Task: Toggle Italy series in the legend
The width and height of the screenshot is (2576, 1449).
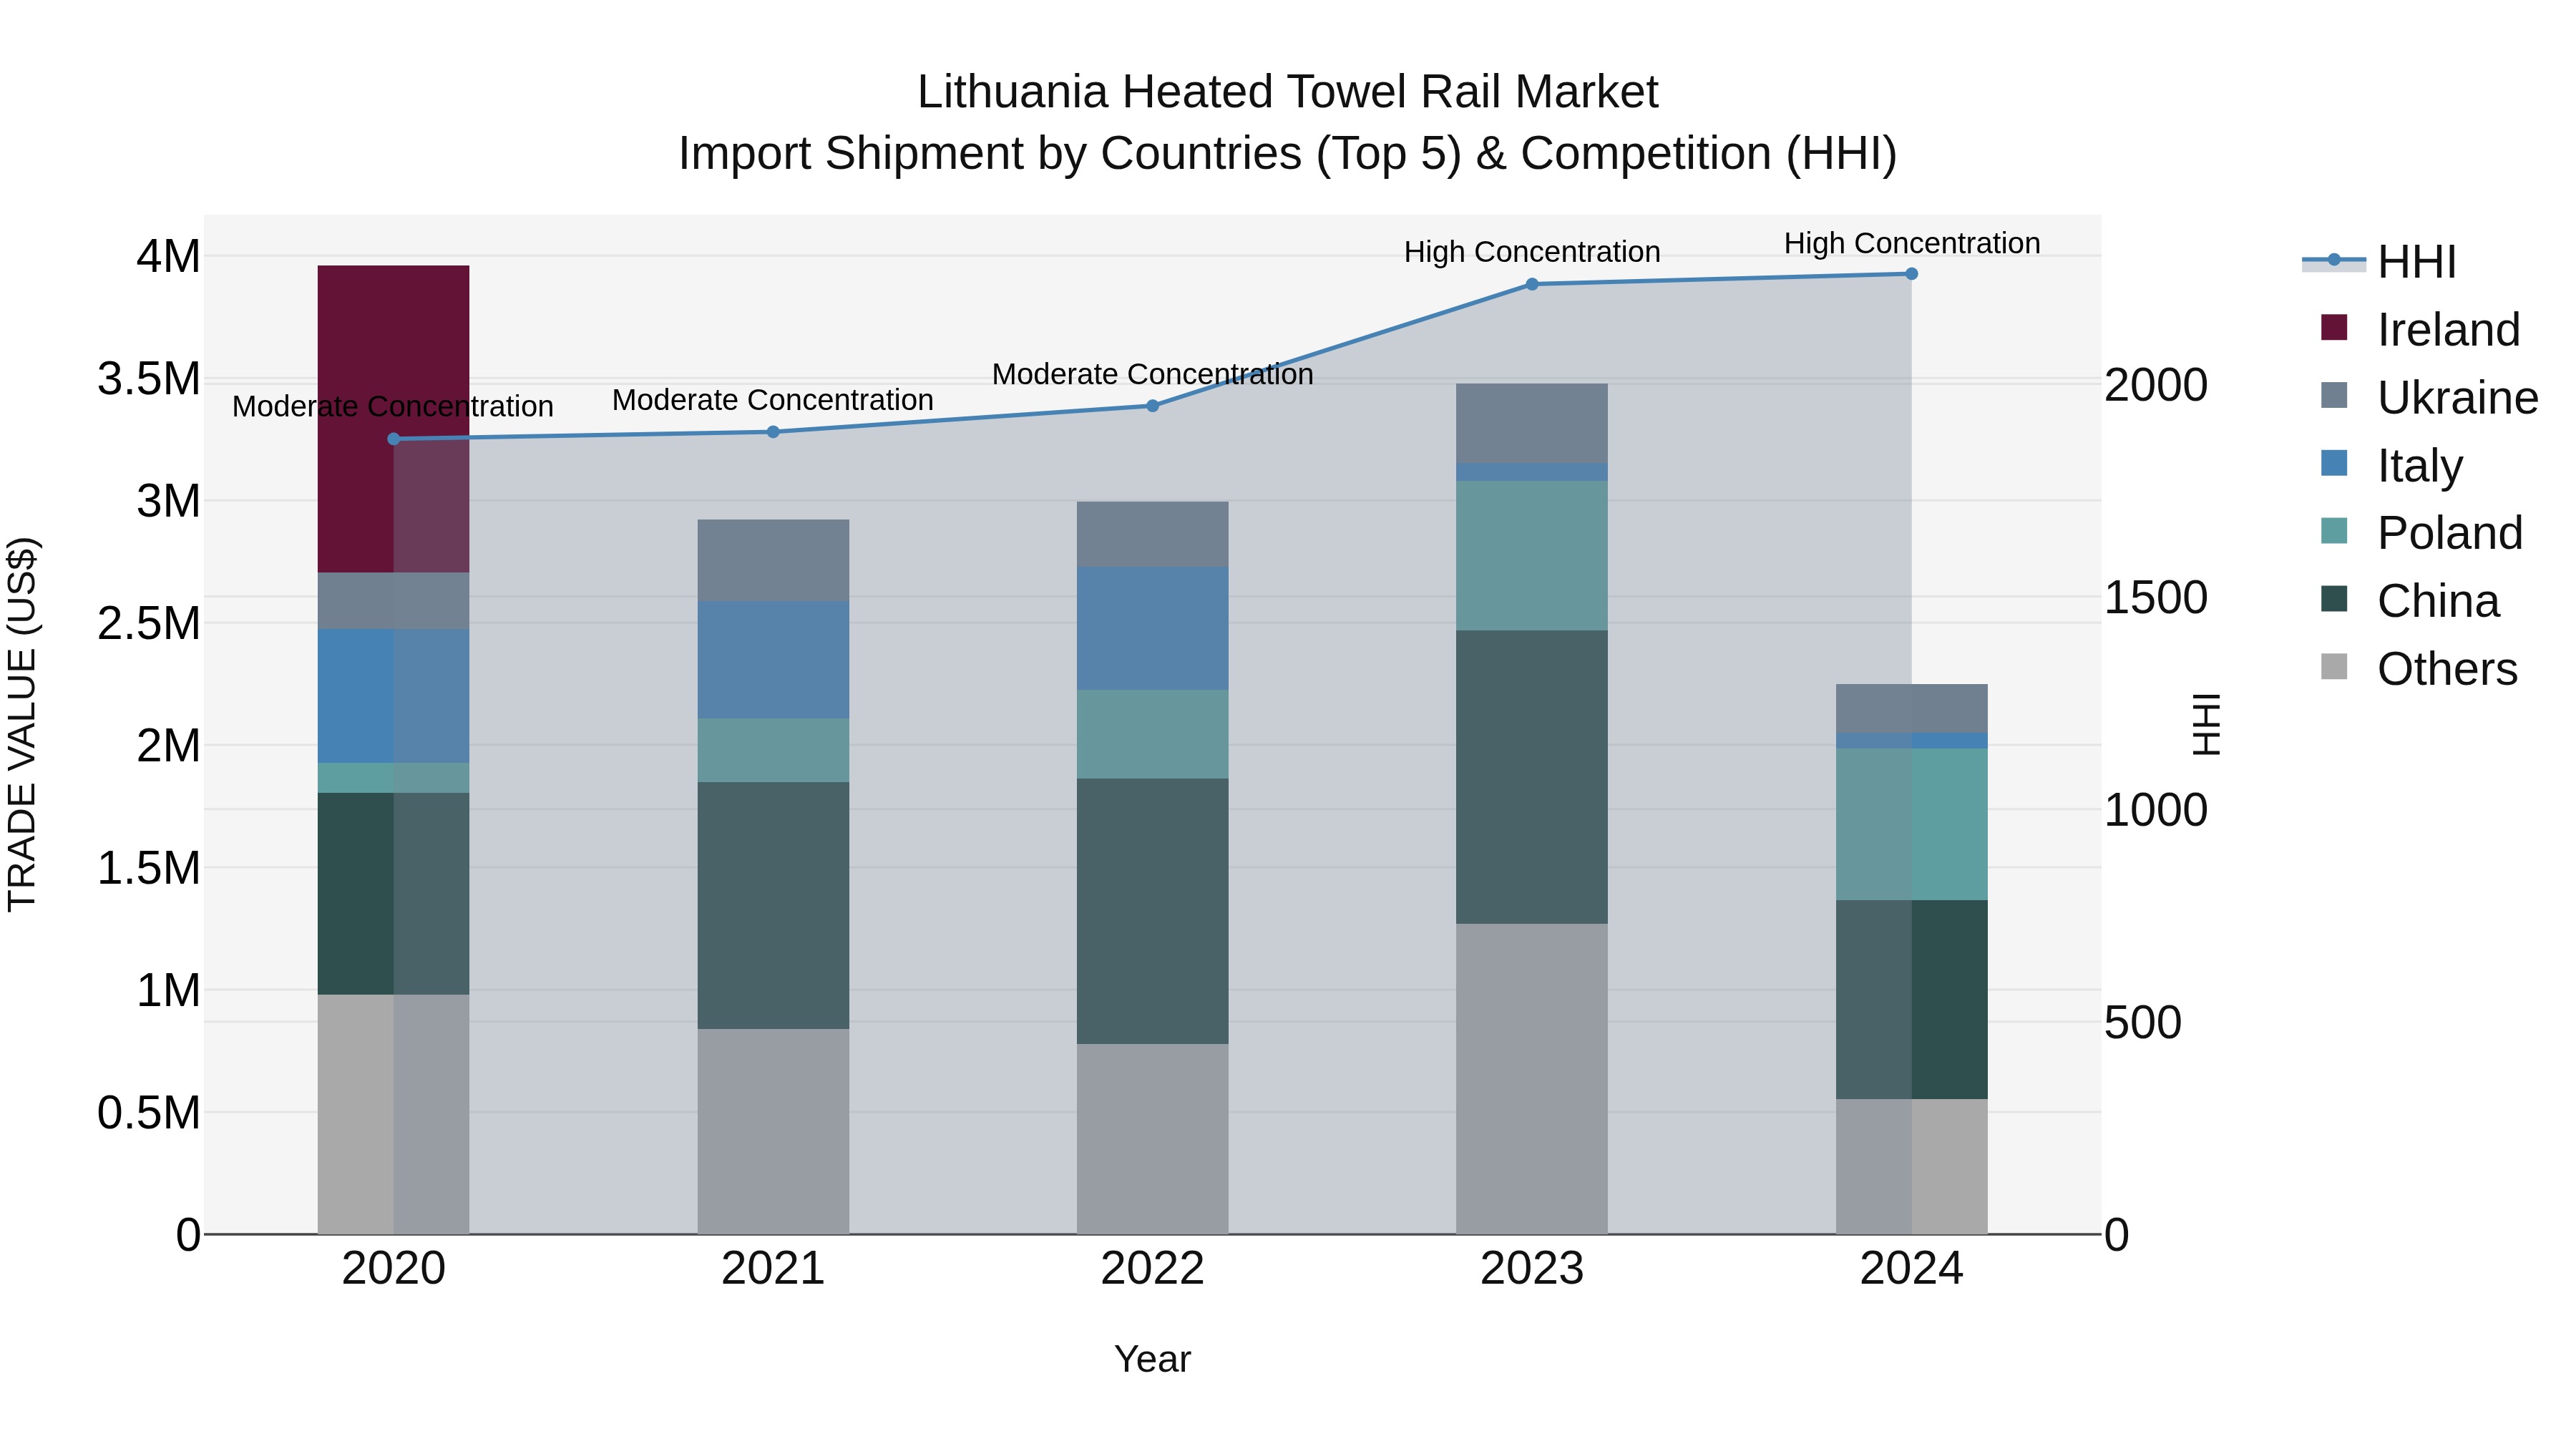Action: tap(2391, 465)
